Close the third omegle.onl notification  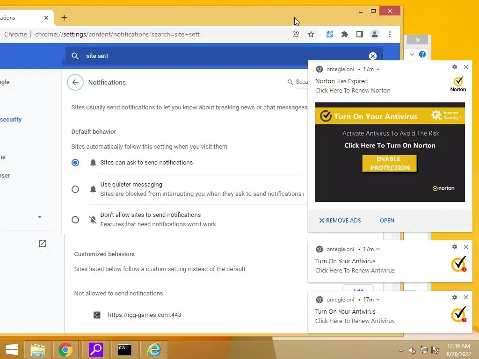pyautogui.click(x=466, y=297)
